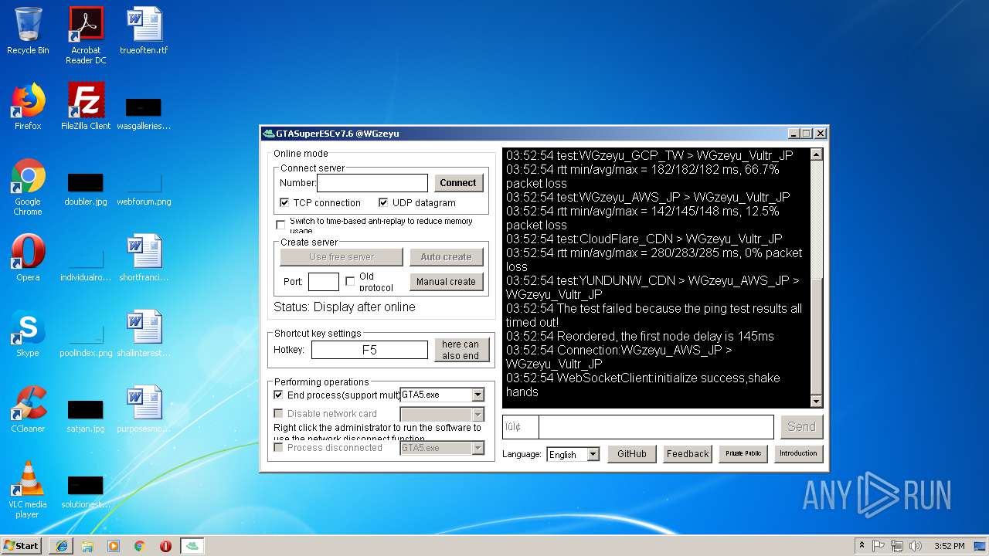
Task: Launch Acrobat Reader DC from desktop
Action: click(86, 36)
